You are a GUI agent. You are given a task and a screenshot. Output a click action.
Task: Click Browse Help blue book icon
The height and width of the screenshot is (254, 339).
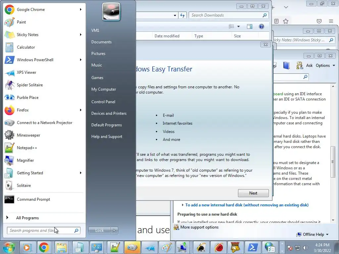pyautogui.click(x=286, y=65)
